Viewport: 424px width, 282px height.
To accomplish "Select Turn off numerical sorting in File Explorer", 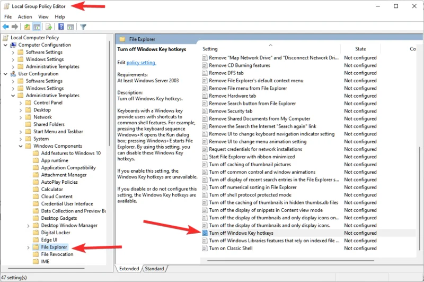I will [253, 187].
